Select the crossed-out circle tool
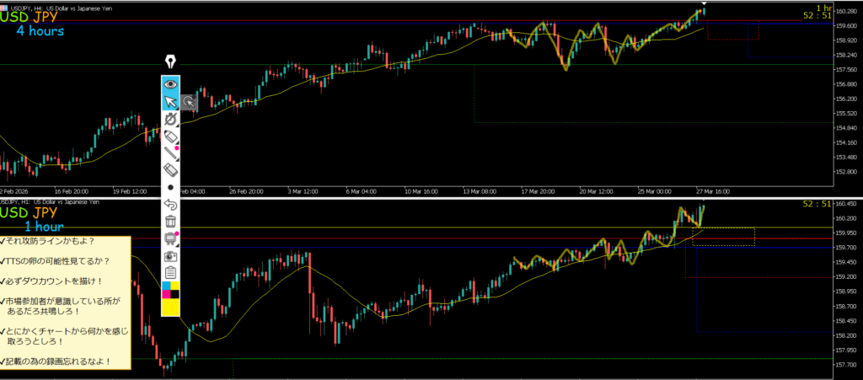The image size is (863, 380). (170, 119)
